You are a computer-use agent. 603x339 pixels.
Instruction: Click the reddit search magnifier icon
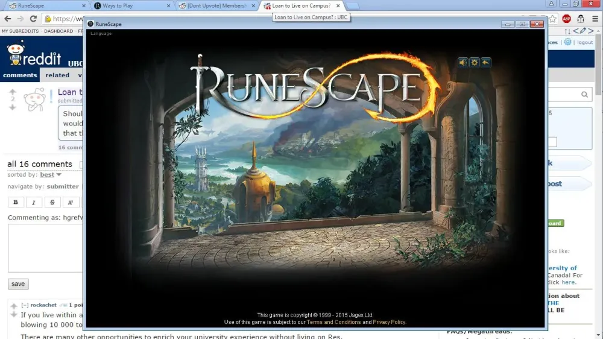click(x=584, y=94)
